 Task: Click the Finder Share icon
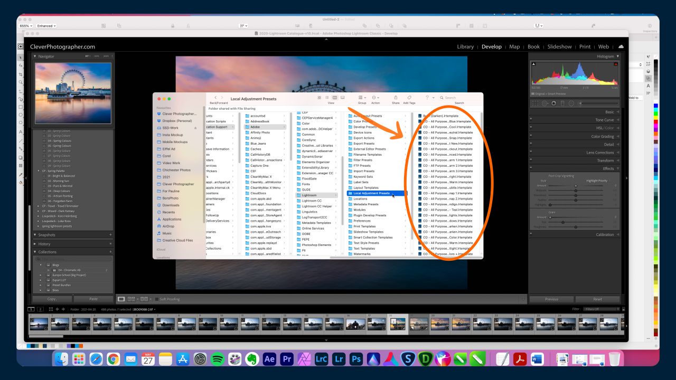(x=396, y=98)
